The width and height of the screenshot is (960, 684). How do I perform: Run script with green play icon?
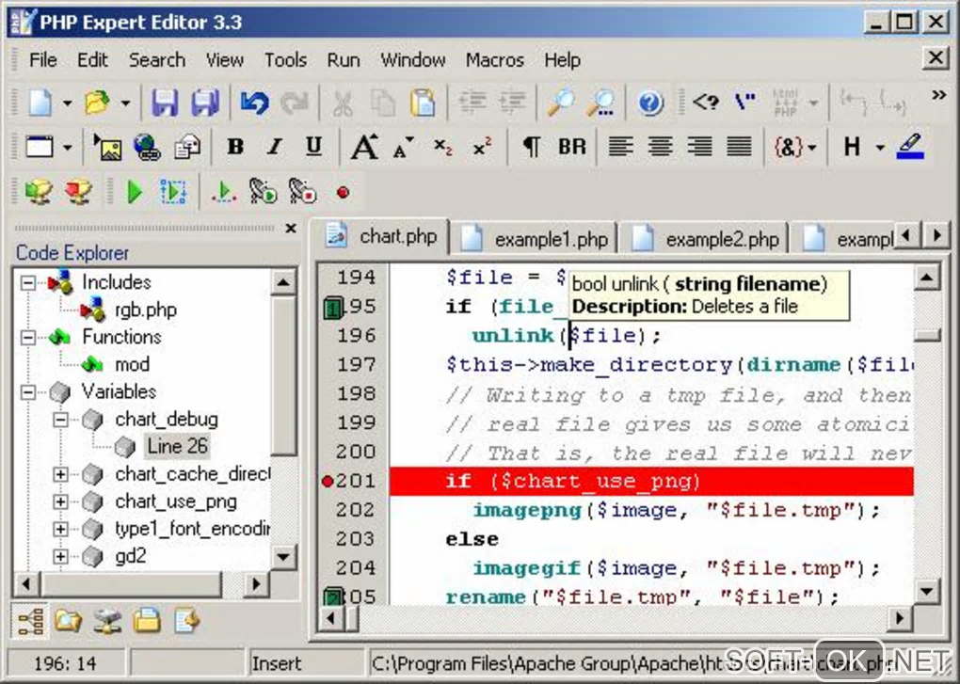coord(134,192)
